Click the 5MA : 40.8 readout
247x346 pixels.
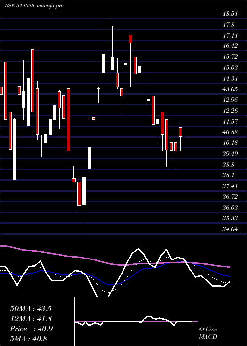coord(29,339)
